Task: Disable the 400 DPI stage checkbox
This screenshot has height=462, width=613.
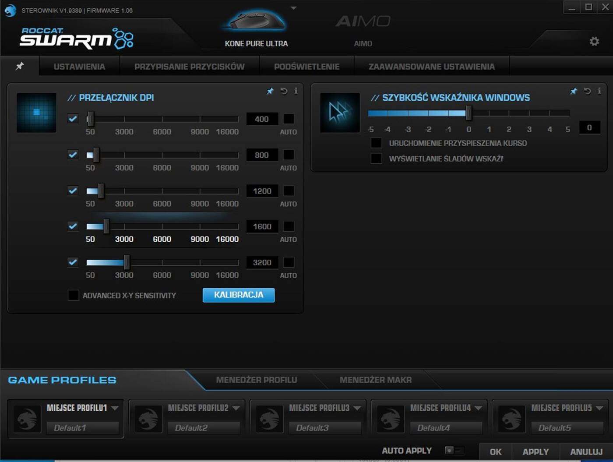Action: point(73,119)
